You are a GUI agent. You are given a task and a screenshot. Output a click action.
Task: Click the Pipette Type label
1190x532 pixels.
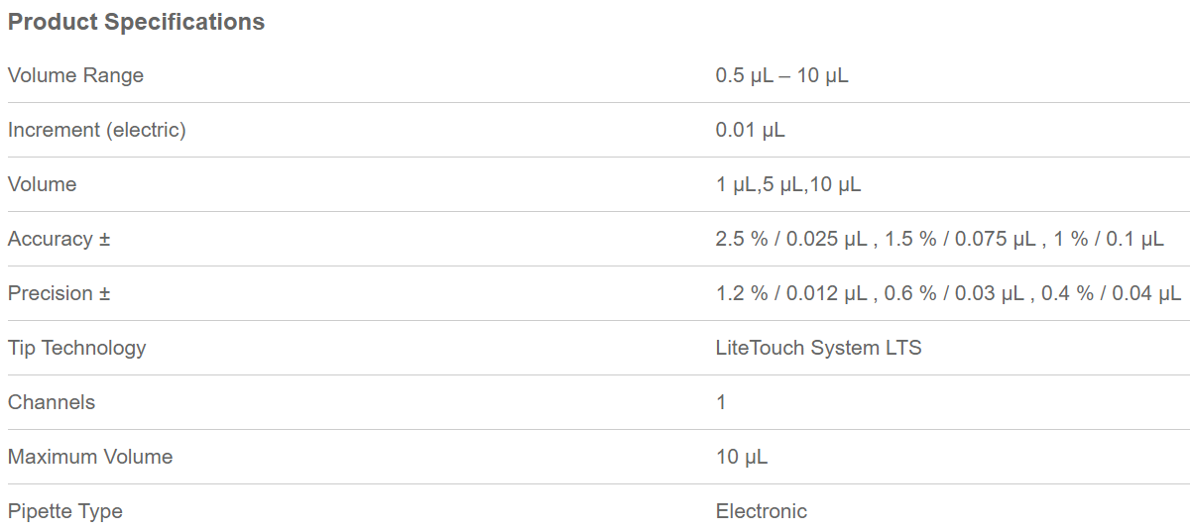point(65,511)
